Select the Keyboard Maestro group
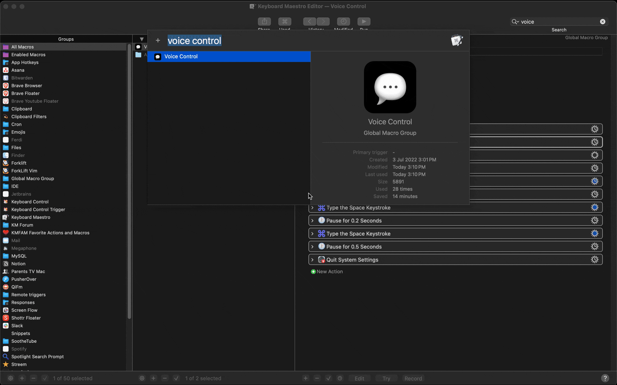Image resolution: width=617 pixels, height=385 pixels. click(x=63, y=217)
